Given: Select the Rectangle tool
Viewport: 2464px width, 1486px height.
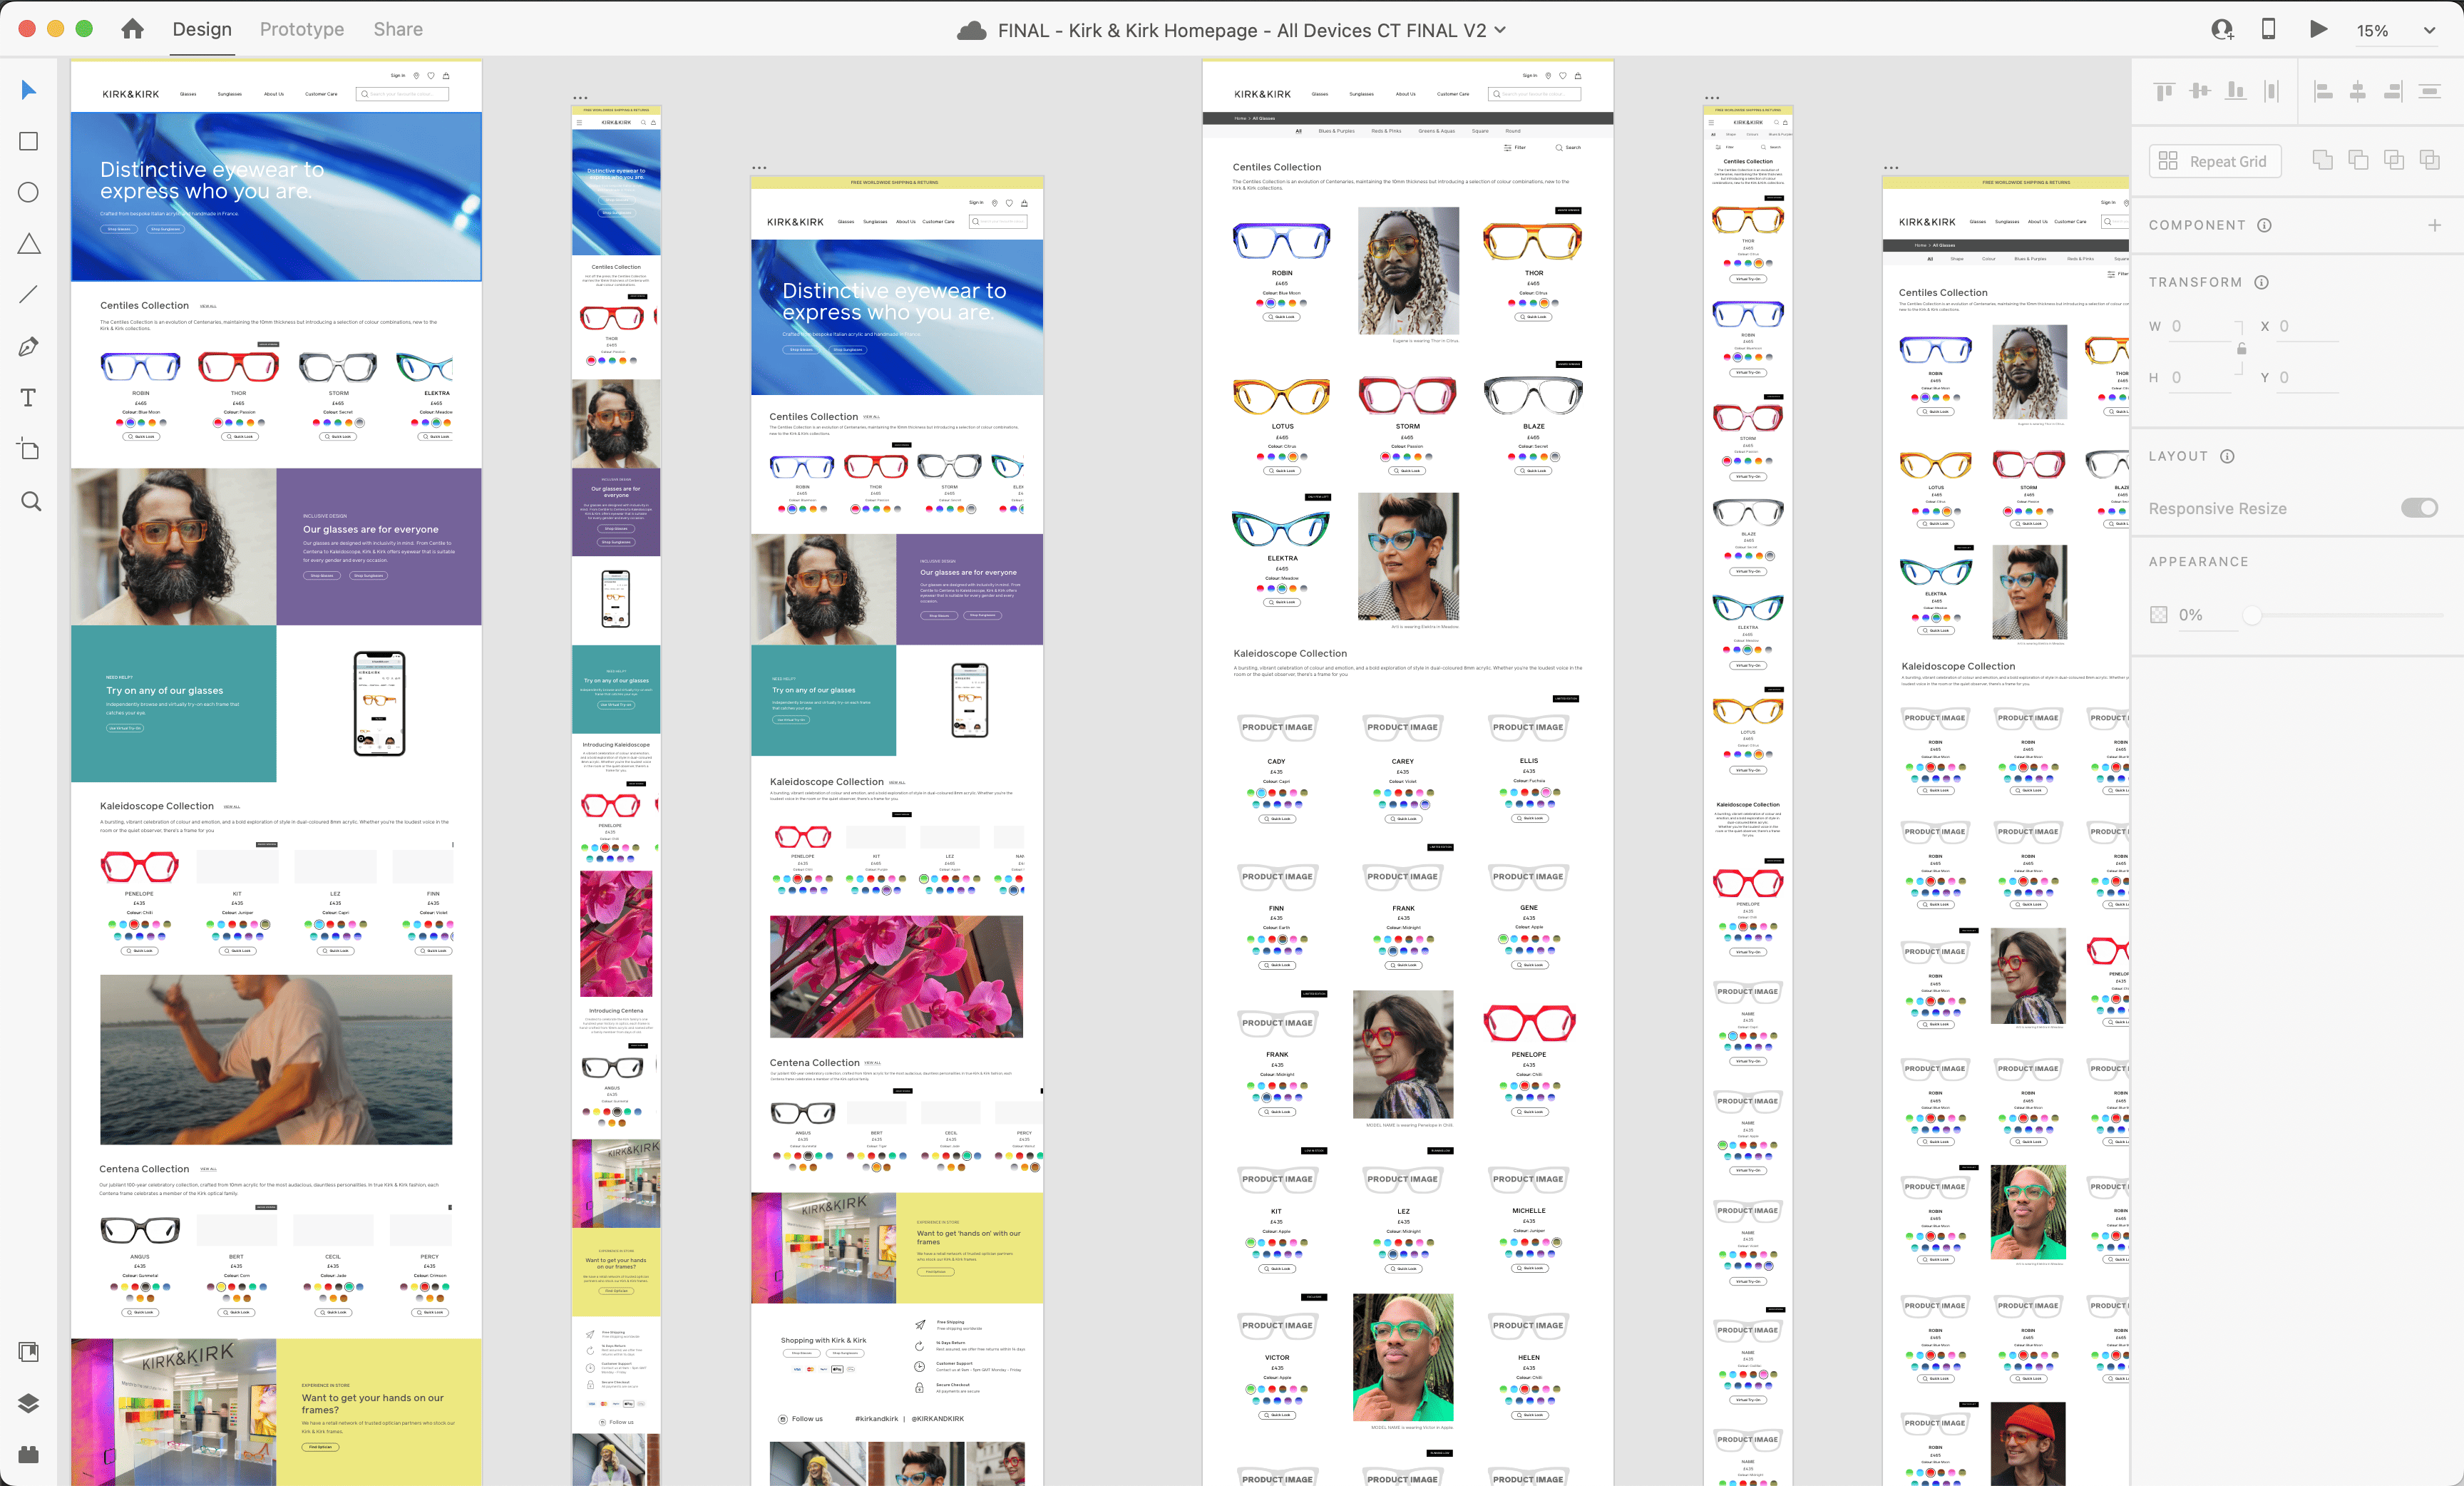Looking at the screenshot, I should 29,141.
